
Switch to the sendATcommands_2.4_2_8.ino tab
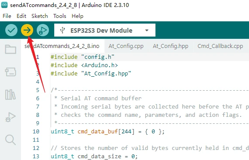coord(62,46)
